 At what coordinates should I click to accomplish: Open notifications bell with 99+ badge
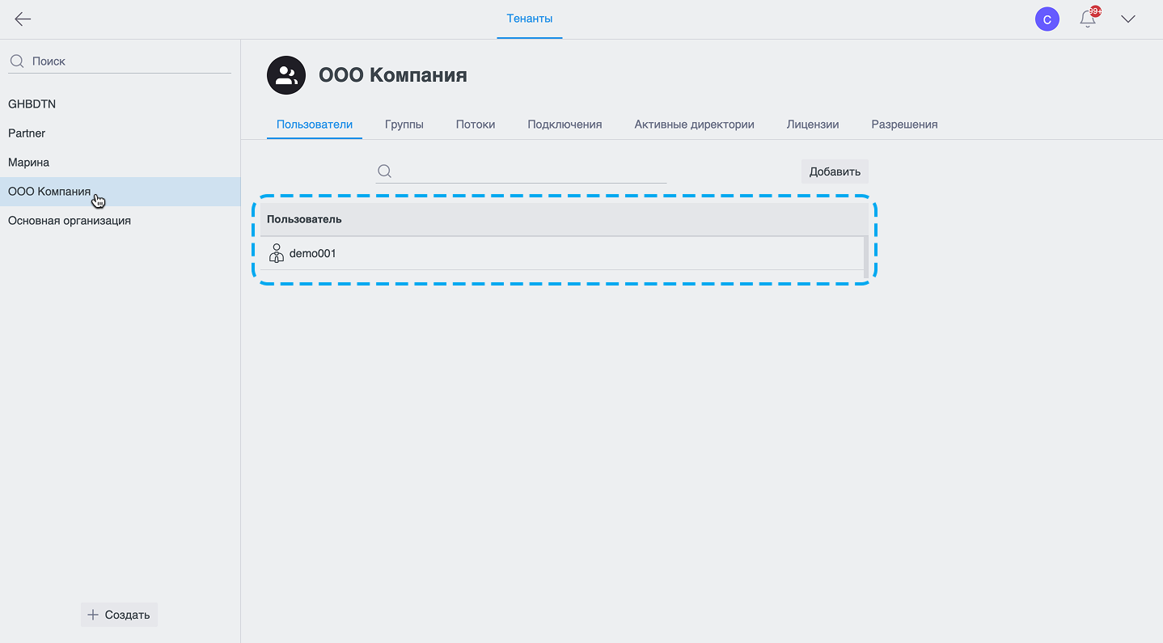pos(1089,19)
